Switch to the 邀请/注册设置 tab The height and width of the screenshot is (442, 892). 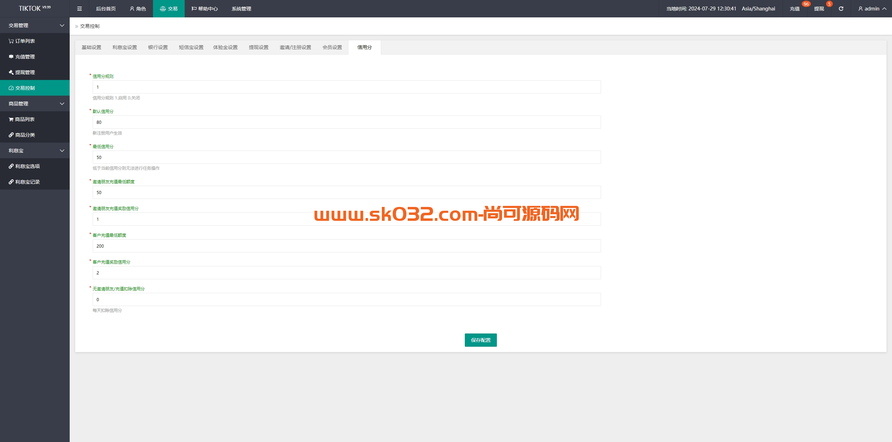(295, 47)
